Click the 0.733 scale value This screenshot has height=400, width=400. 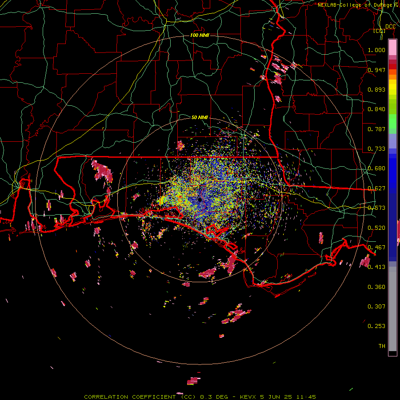click(376, 149)
